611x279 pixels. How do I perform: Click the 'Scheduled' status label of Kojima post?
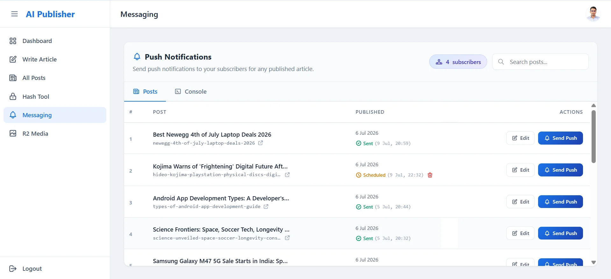[x=374, y=175]
